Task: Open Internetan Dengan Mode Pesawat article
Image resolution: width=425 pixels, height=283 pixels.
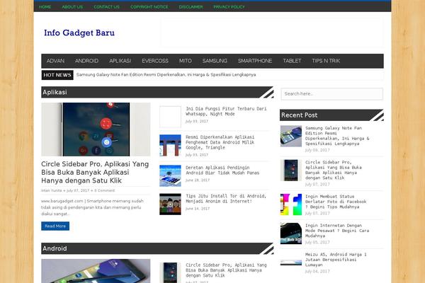Action: pos(337,231)
